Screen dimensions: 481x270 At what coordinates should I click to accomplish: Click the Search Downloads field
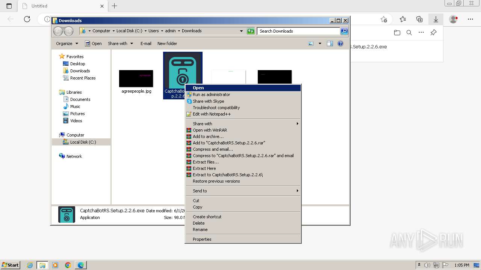pos(299,31)
